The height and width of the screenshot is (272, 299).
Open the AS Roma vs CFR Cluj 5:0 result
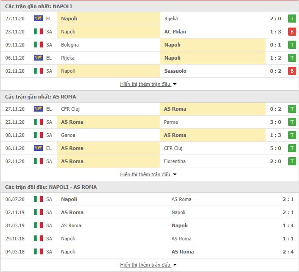(276, 148)
